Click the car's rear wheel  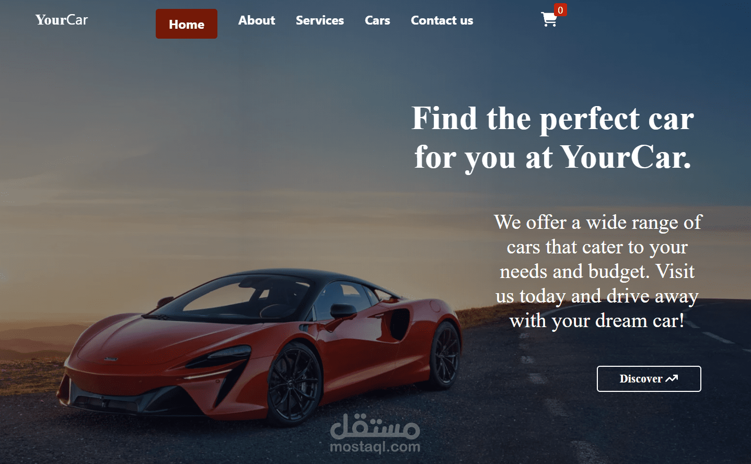444,355
